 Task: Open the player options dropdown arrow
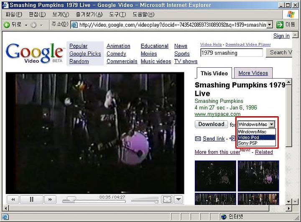(179, 199)
